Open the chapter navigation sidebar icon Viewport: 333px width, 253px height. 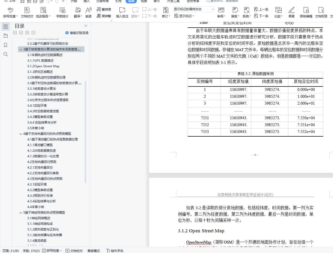[x=6, y=36]
